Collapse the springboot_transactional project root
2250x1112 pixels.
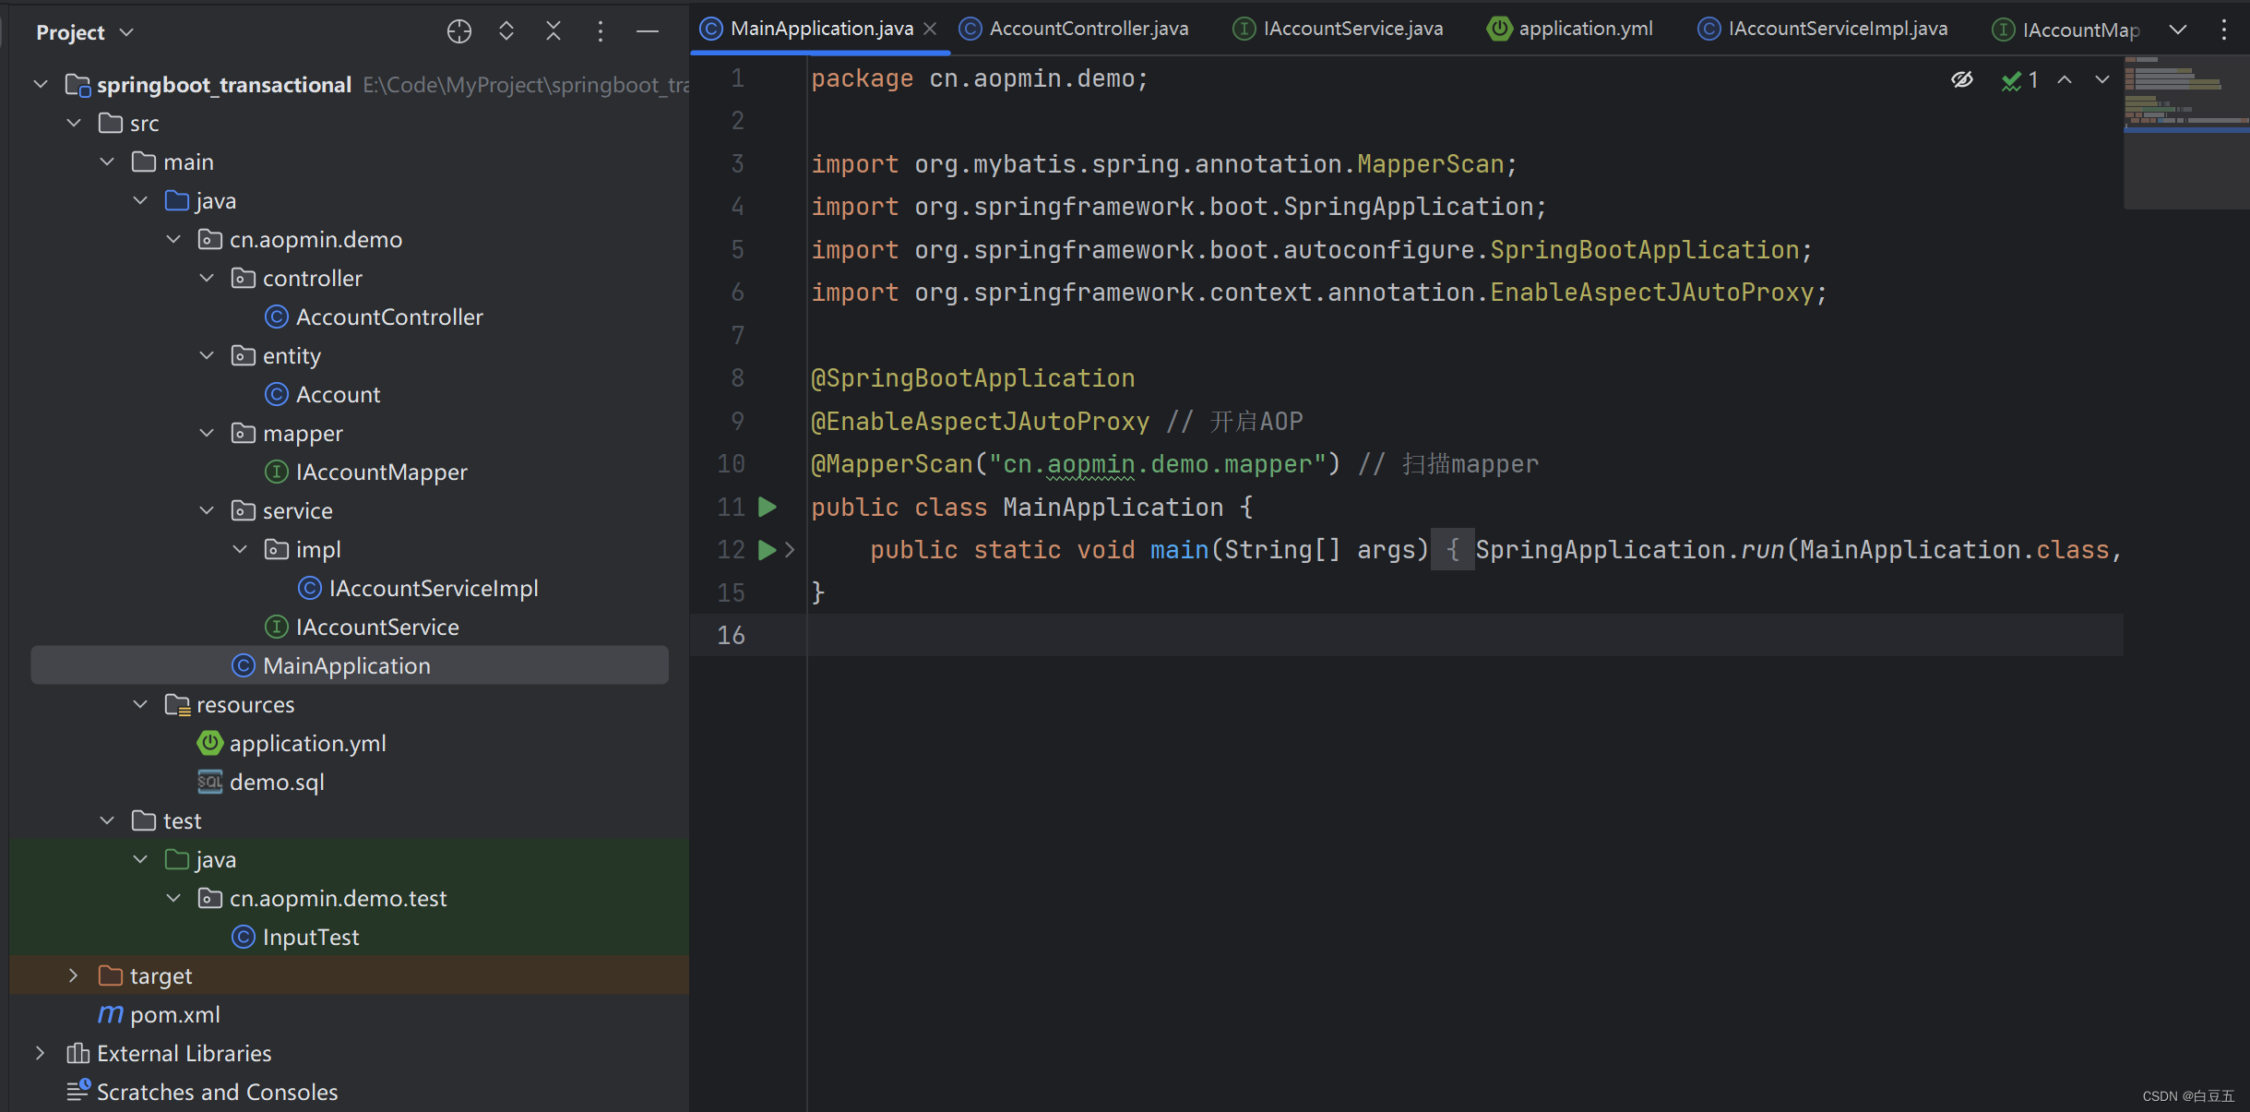point(40,85)
